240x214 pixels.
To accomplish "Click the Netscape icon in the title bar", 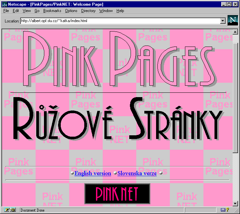I will coord(4,4).
